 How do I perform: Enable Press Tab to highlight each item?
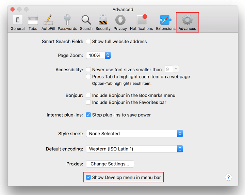(88, 76)
